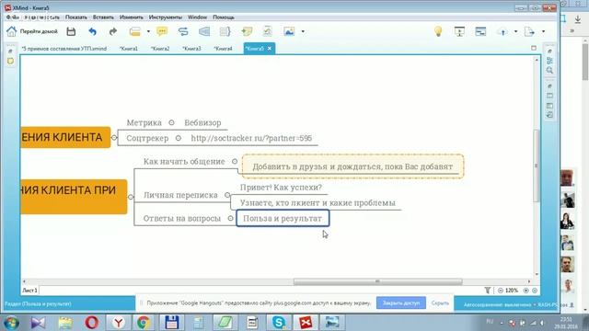
Task: Insert a note with the plus-note icon
Action: (x=247, y=31)
